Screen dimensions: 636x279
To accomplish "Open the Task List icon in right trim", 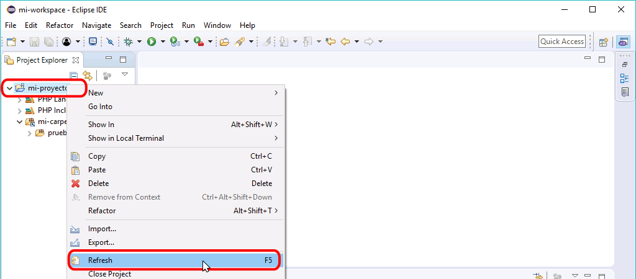I will (625, 93).
